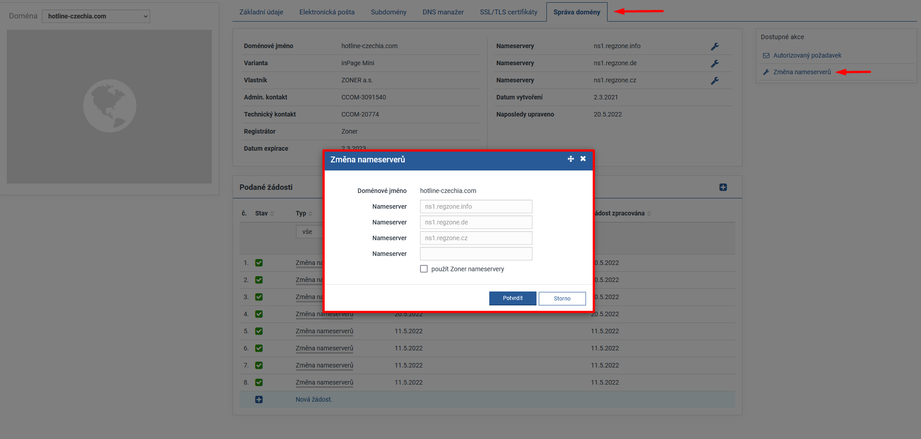Click the move icon in dialog header
Viewport: 921px width, 439px height.
tap(571, 159)
